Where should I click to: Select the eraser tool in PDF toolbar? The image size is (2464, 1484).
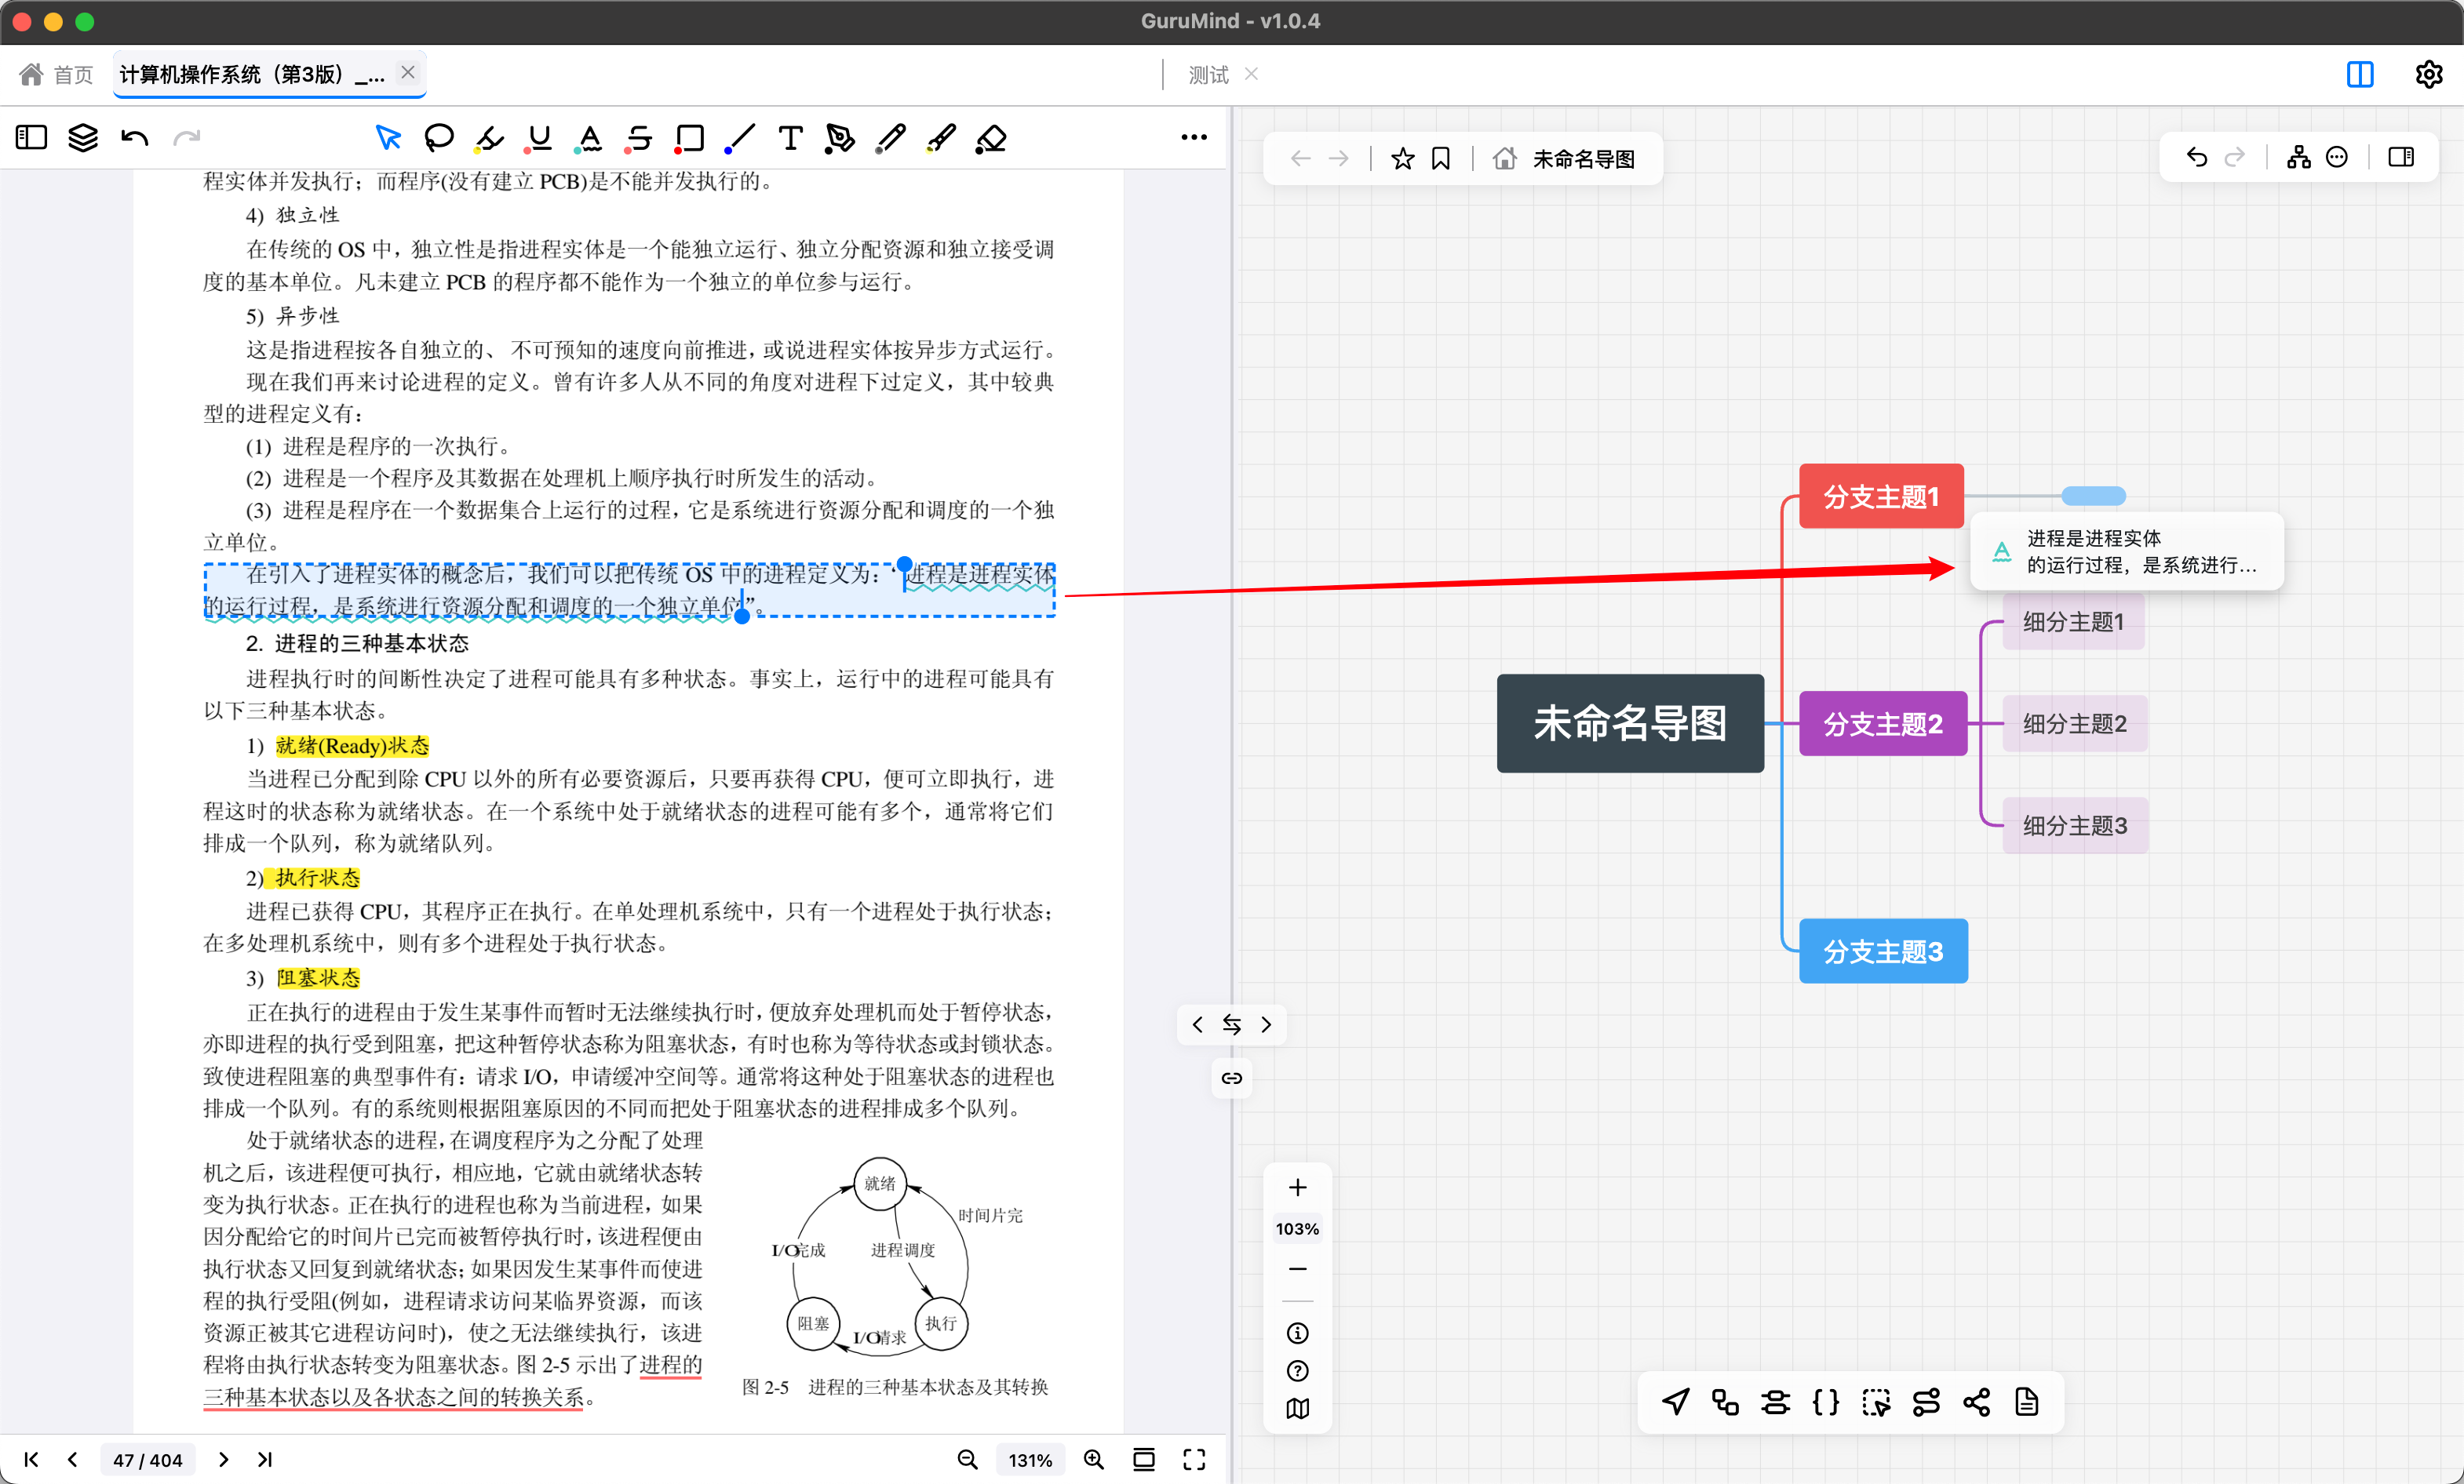click(990, 138)
